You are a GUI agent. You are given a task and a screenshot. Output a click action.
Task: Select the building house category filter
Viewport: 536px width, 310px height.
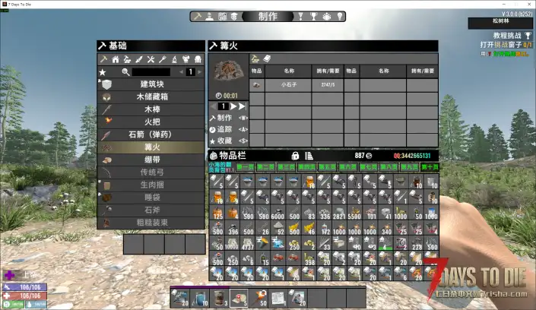click(116, 59)
